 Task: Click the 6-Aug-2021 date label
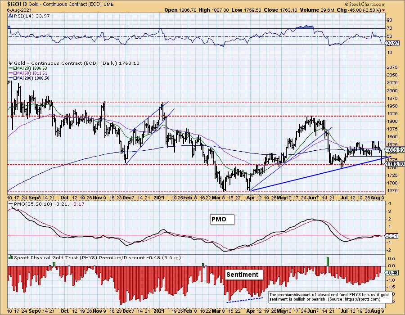[x=19, y=10]
